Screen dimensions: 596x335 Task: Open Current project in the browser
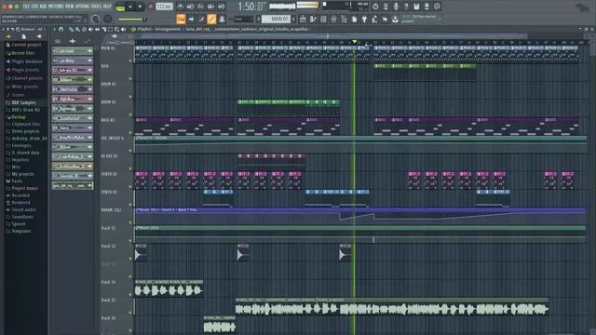(x=23, y=45)
